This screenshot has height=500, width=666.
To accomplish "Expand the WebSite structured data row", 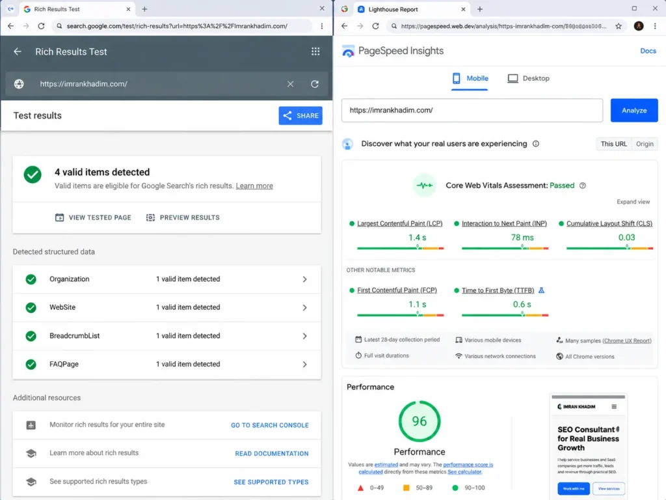I will (167, 307).
